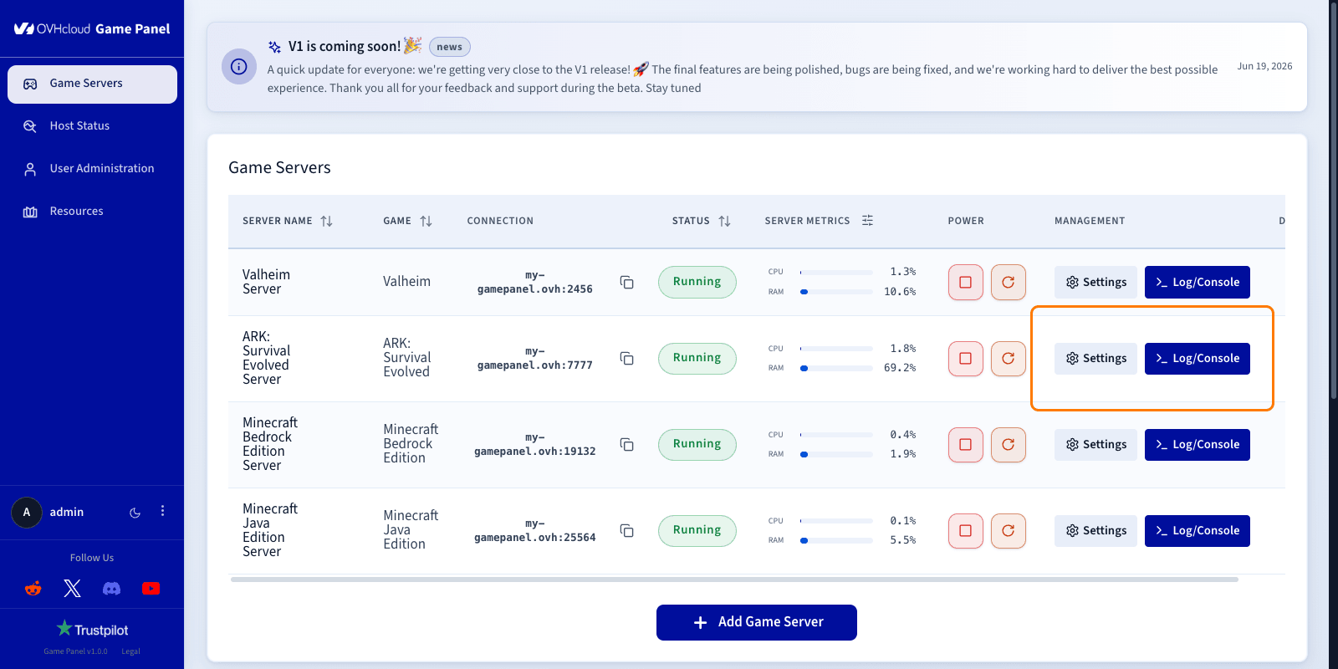Copy the Minecraft Java connection address
Image resolution: width=1338 pixels, height=669 pixels.
point(626,530)
